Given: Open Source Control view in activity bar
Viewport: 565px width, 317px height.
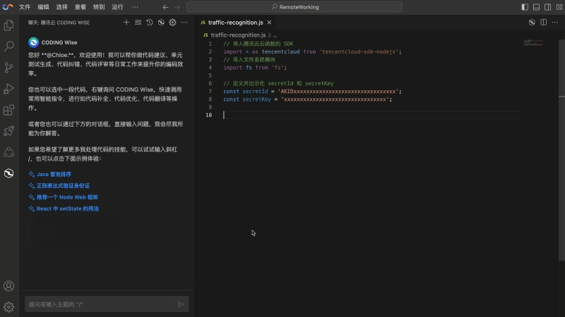Looking at the screenshot, I should pos(9,67).
